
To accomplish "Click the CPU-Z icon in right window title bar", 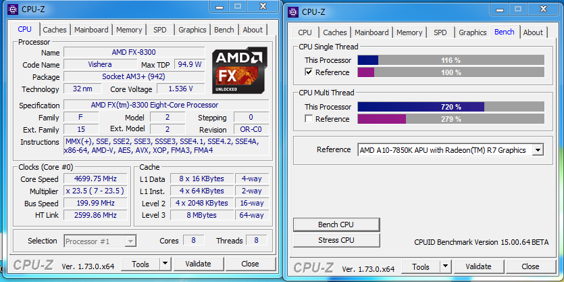I will pyautogui.click(x=294, y=11).
